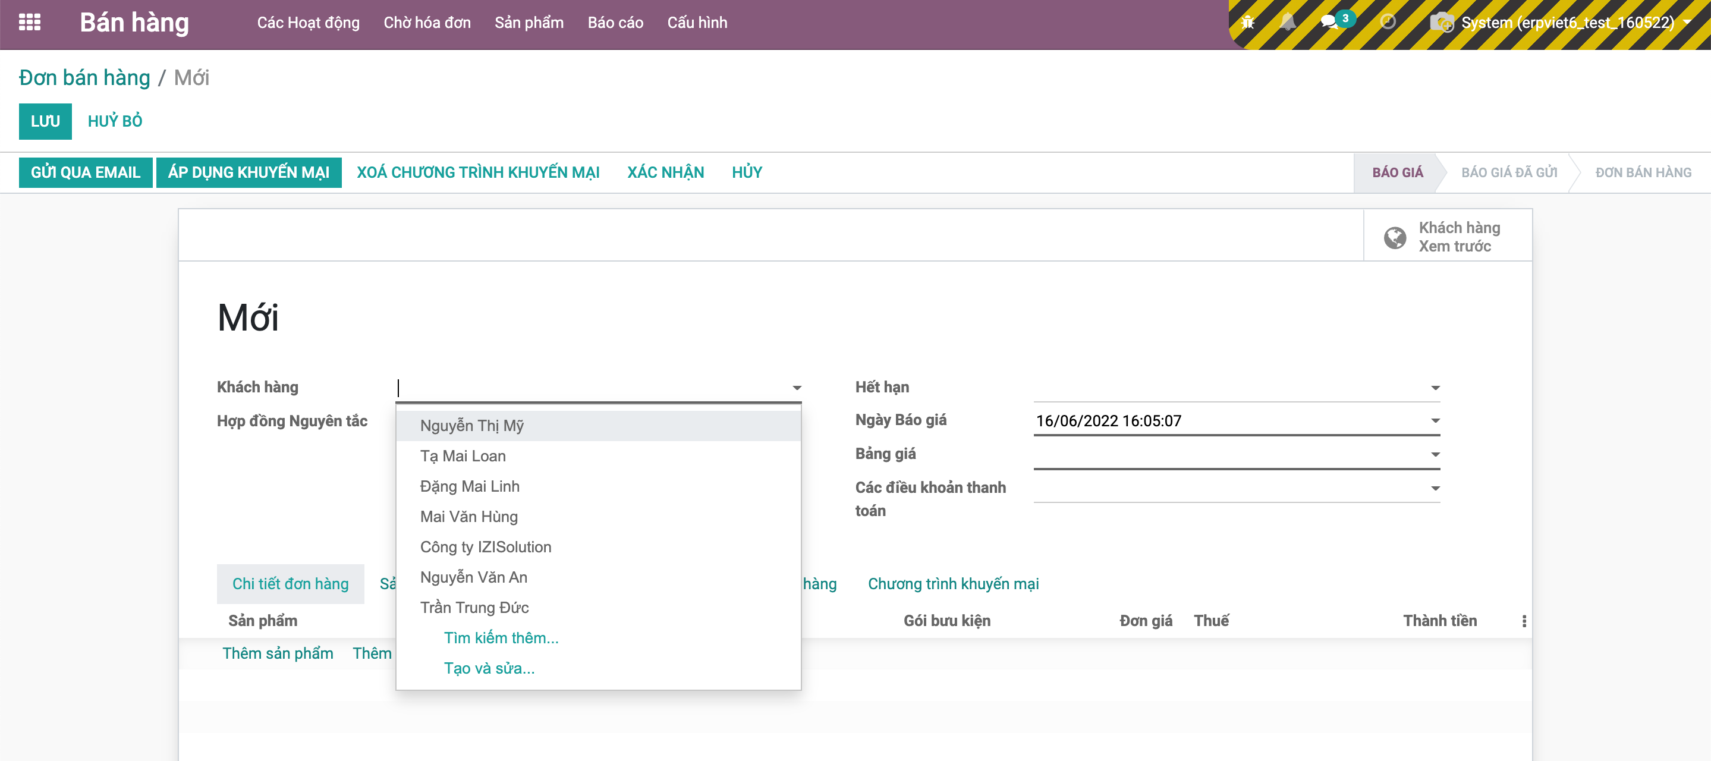The width and height of the screenshot is (1711, 761).
Task: Choose customer Nguyễn Văn An
Action: pos(599,577)
